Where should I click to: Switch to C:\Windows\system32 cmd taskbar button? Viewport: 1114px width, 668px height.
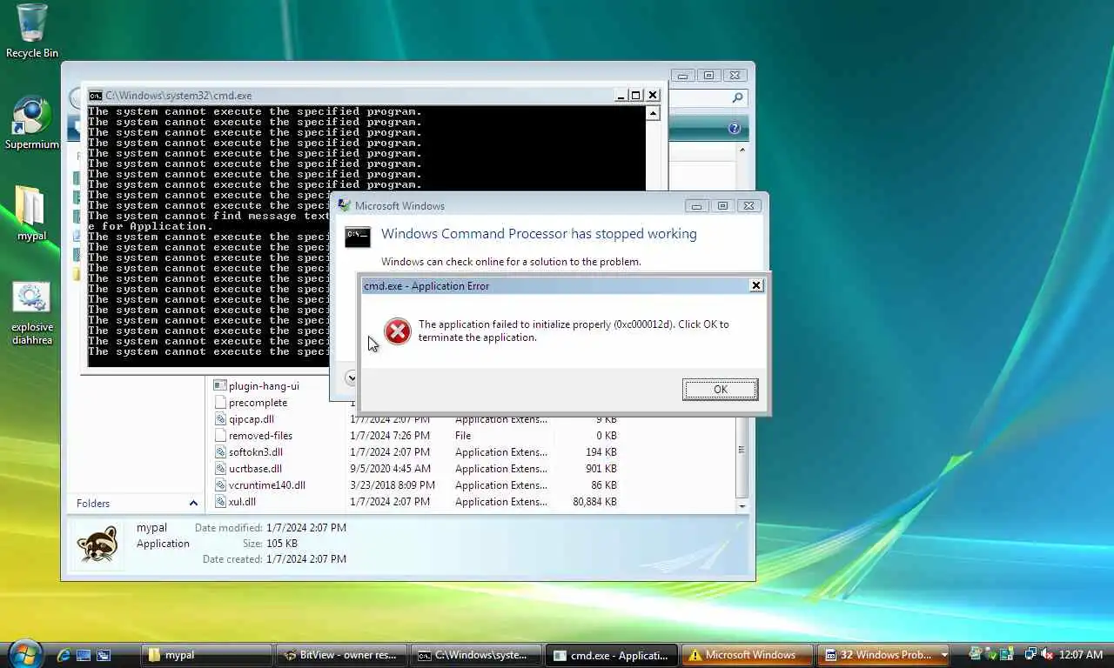click(x=476, y=655)
